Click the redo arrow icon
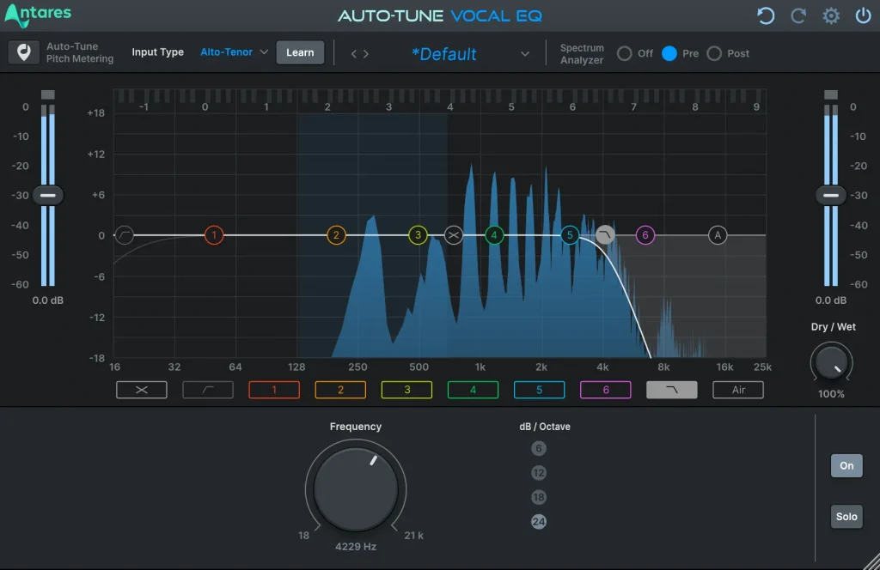This screenshot has height=570, width=880. pyautogui.click(x=797, y=15)
